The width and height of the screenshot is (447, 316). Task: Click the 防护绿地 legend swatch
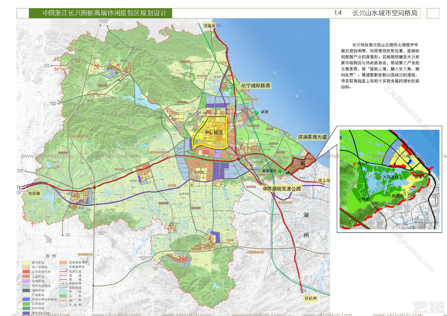pos(26,308)
